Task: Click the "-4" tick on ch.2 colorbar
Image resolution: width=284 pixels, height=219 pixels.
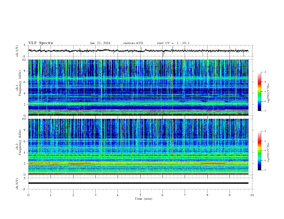Action: coord(264,141)
